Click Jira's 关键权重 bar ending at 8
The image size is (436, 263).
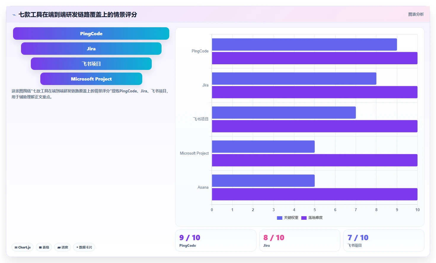click(x=294, y=78)
